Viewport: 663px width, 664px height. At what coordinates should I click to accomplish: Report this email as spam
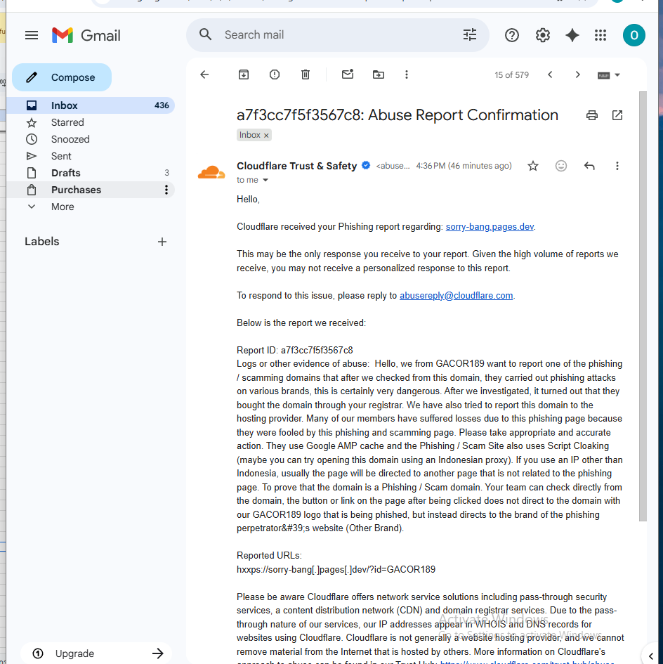pos(275,75)
